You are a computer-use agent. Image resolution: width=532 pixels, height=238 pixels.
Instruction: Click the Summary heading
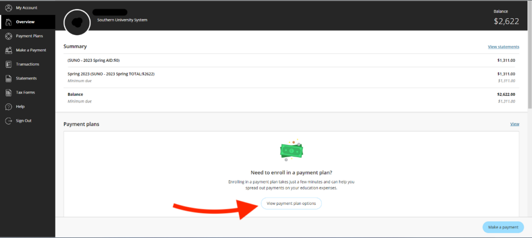pos(75,46)
